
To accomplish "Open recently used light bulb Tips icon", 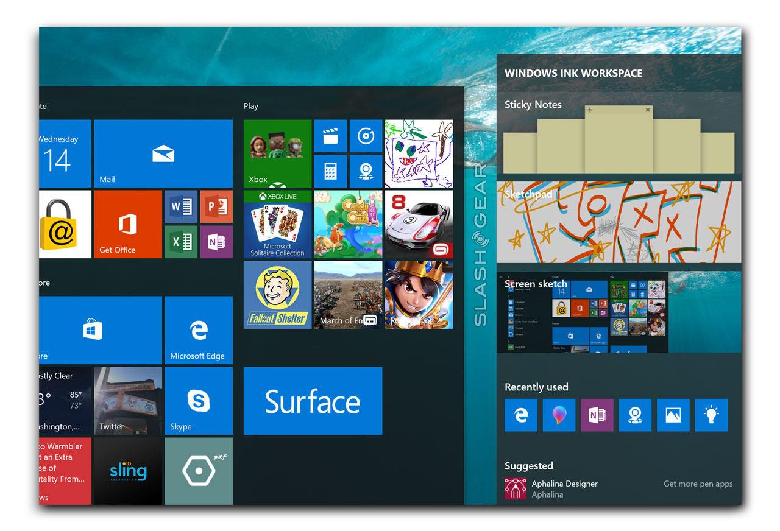I will pyautogui.click(x=711, y=415).
